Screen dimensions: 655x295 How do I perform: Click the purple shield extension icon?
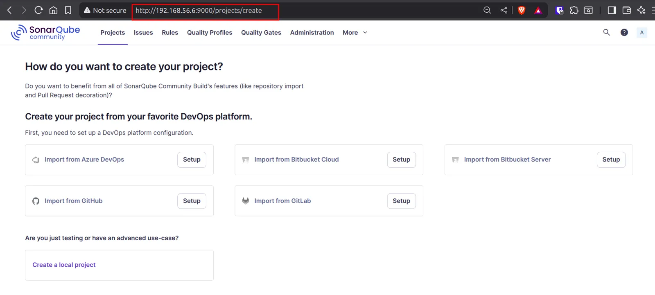tap(559, 10)
